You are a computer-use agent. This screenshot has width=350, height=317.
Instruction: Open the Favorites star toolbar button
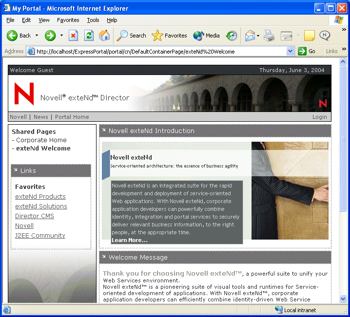169,36
